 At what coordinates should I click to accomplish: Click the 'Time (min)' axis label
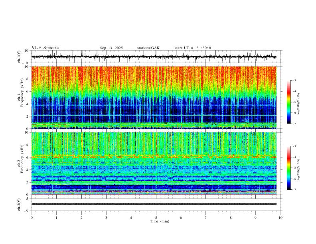tap(160, 221)
